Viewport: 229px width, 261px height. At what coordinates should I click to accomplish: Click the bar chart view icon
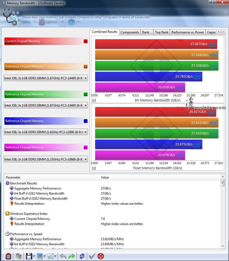point(40,256)
